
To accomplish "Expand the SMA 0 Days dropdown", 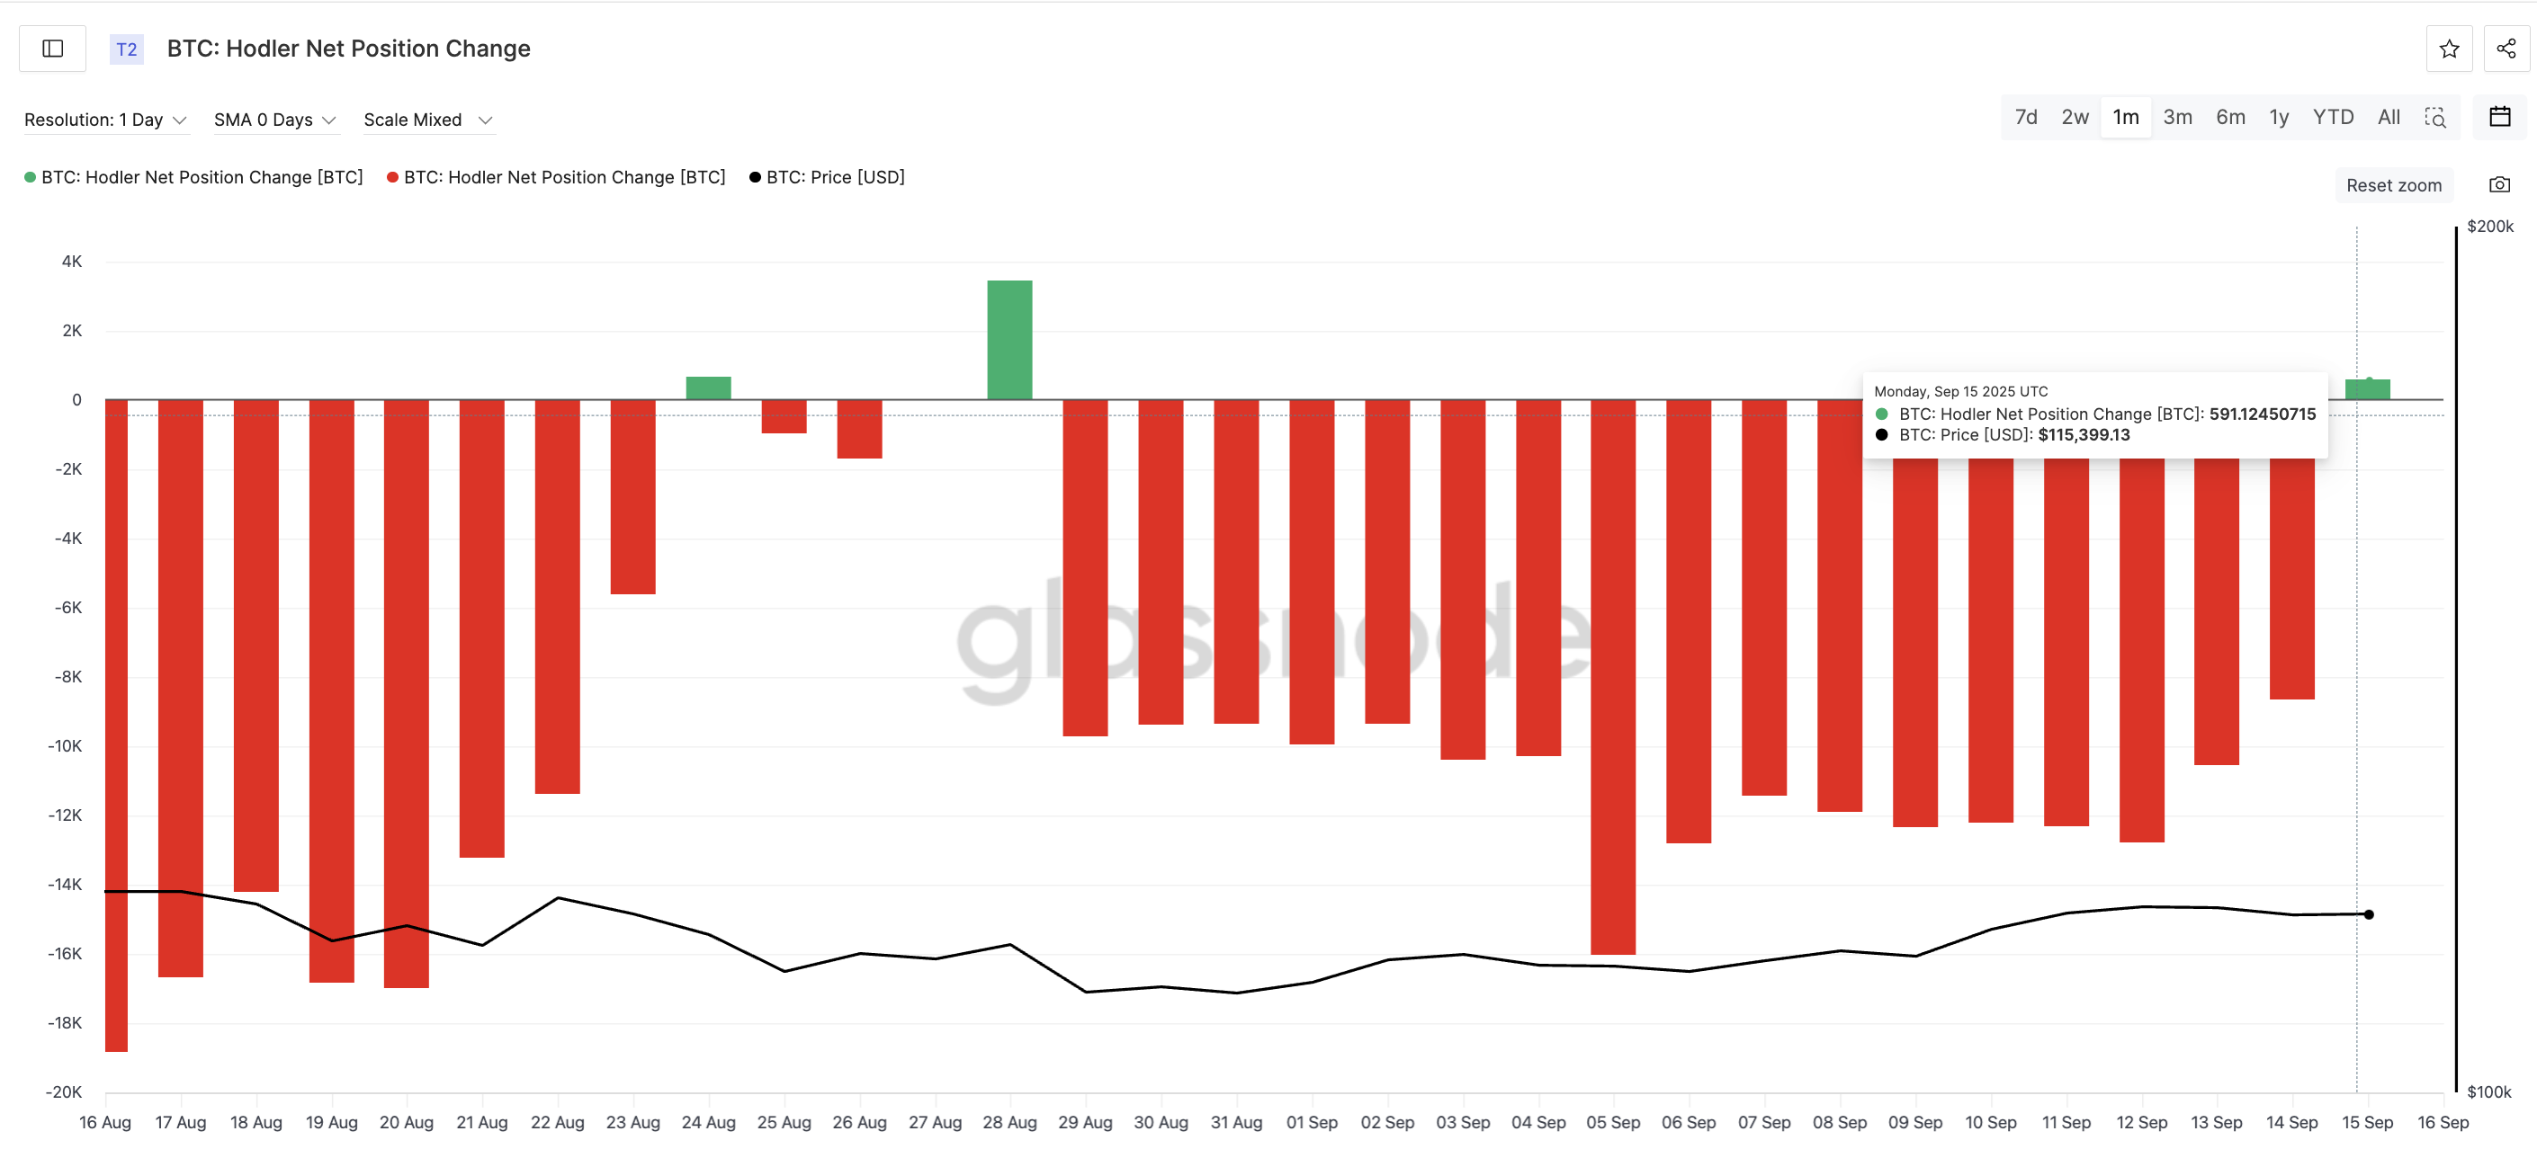I will 274,120.
